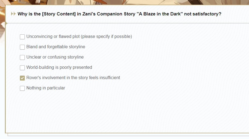
Task: Mark the Nothing in particular checkbox
Action: tap(22, 88)
